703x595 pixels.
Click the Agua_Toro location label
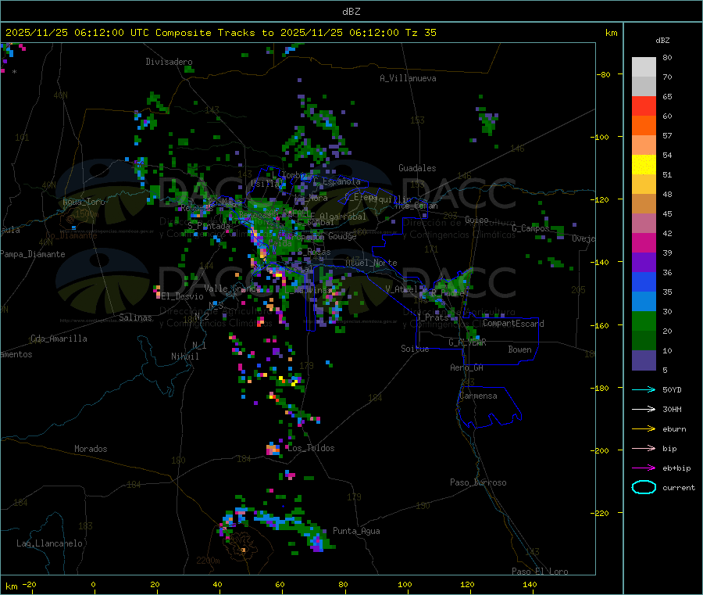[84, 202]
